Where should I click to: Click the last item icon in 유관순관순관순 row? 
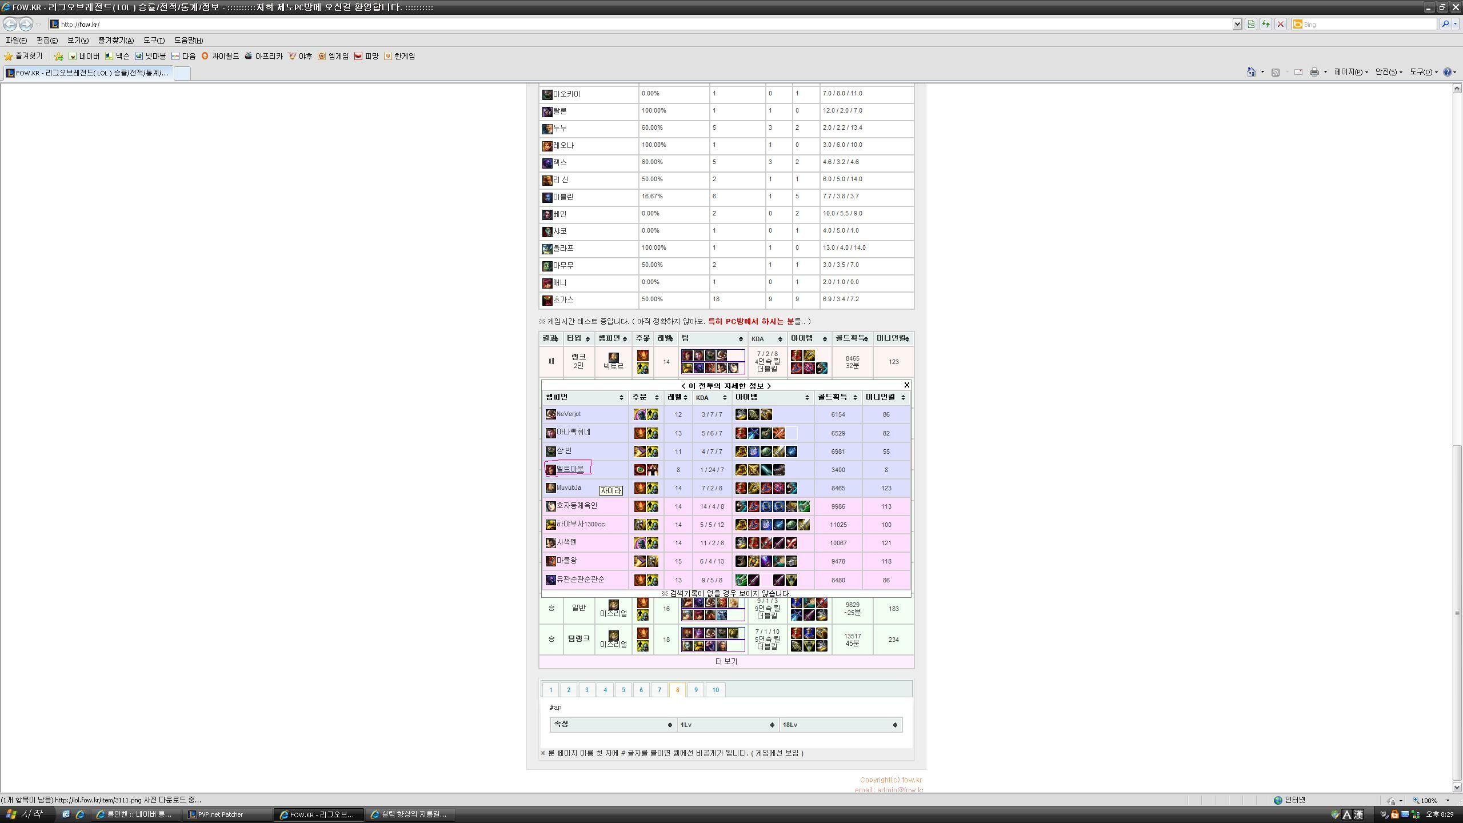pos(791,580)
